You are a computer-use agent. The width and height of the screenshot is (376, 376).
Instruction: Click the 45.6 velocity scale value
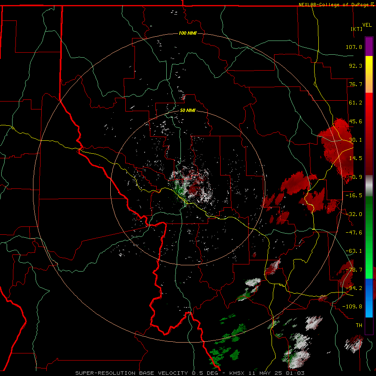point(356,121)
